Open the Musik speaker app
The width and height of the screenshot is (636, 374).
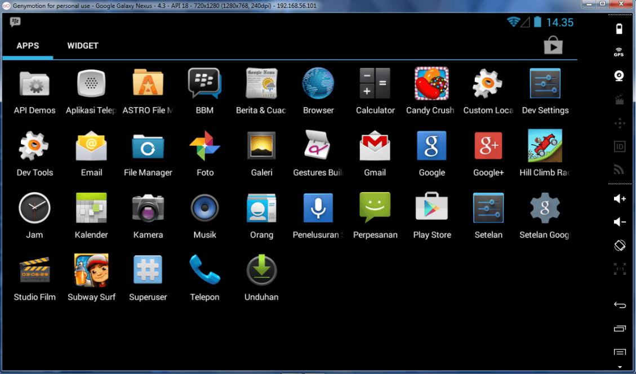tap(205, 208)
